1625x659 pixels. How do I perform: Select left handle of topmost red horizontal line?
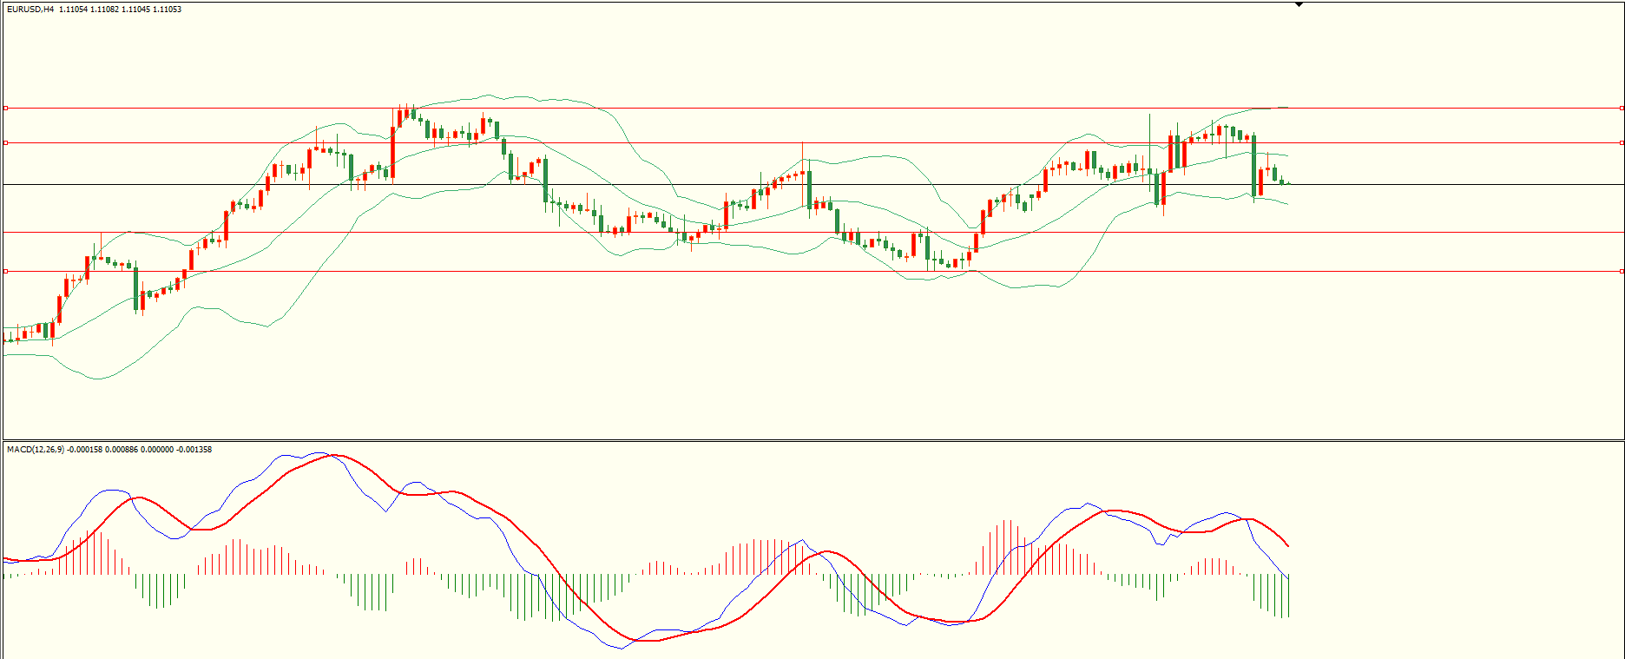(x=5, y=109)
